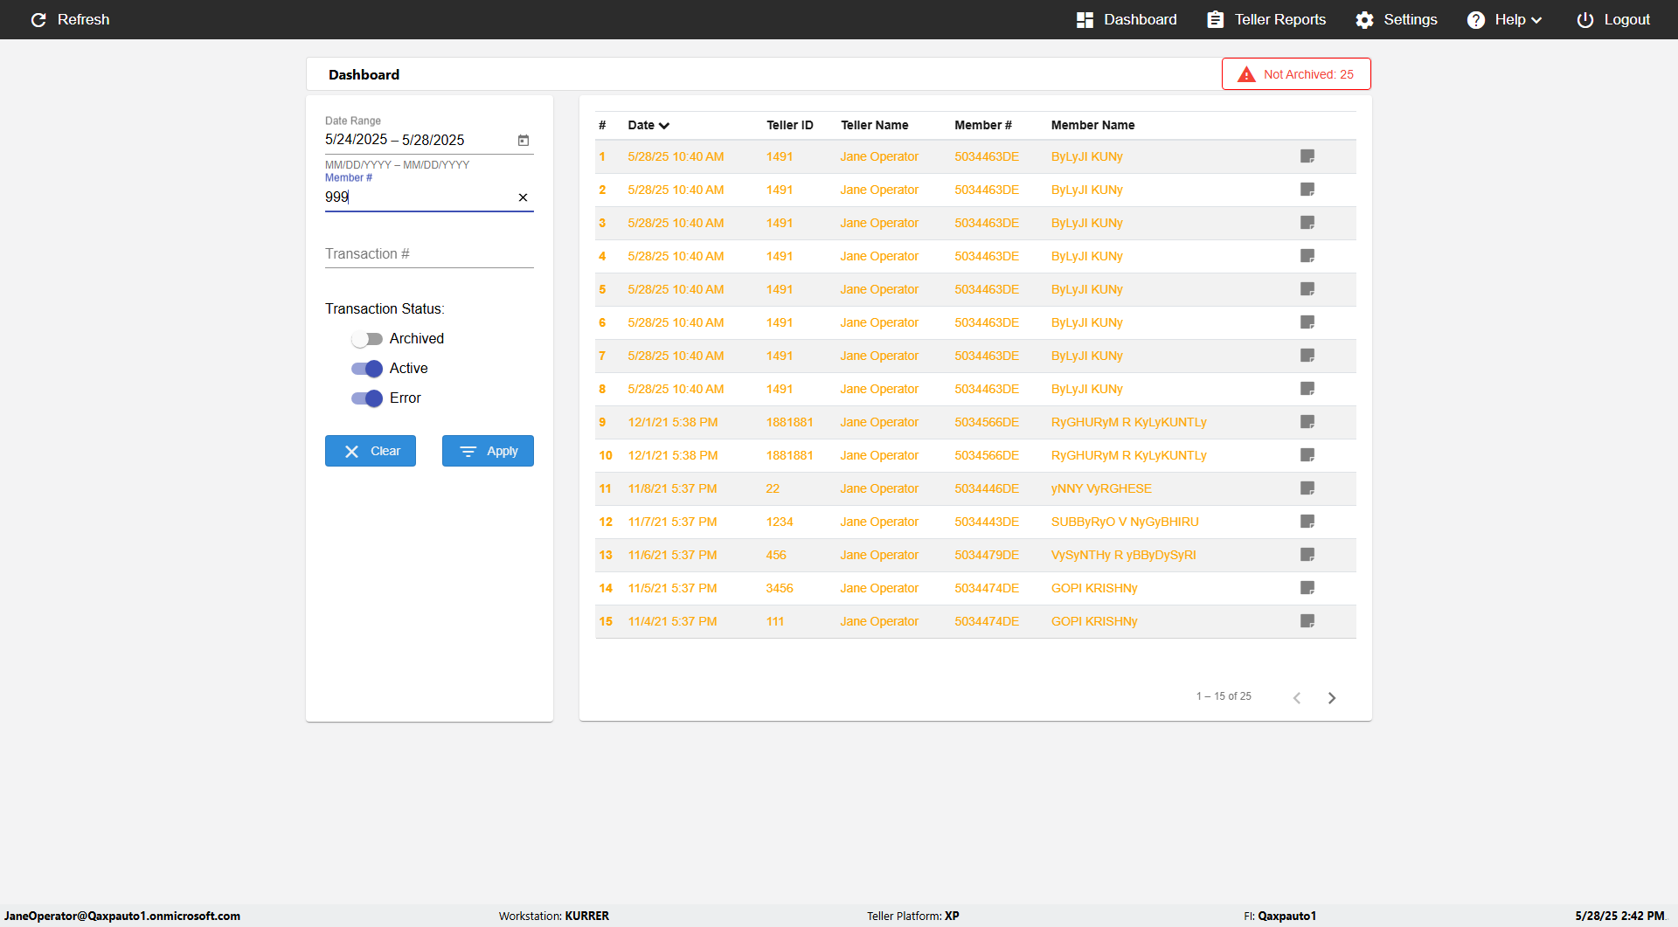
Task: Open note icon for row 12
Action: [1307, 522]
